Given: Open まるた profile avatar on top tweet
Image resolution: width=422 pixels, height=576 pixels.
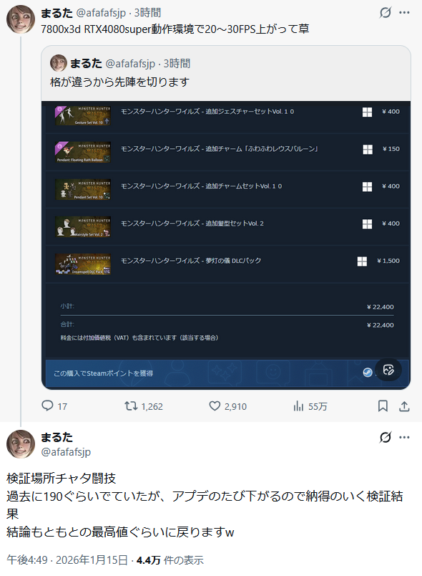Looking at the screenshot, I should pyautogui.click(x=21, y=19).
